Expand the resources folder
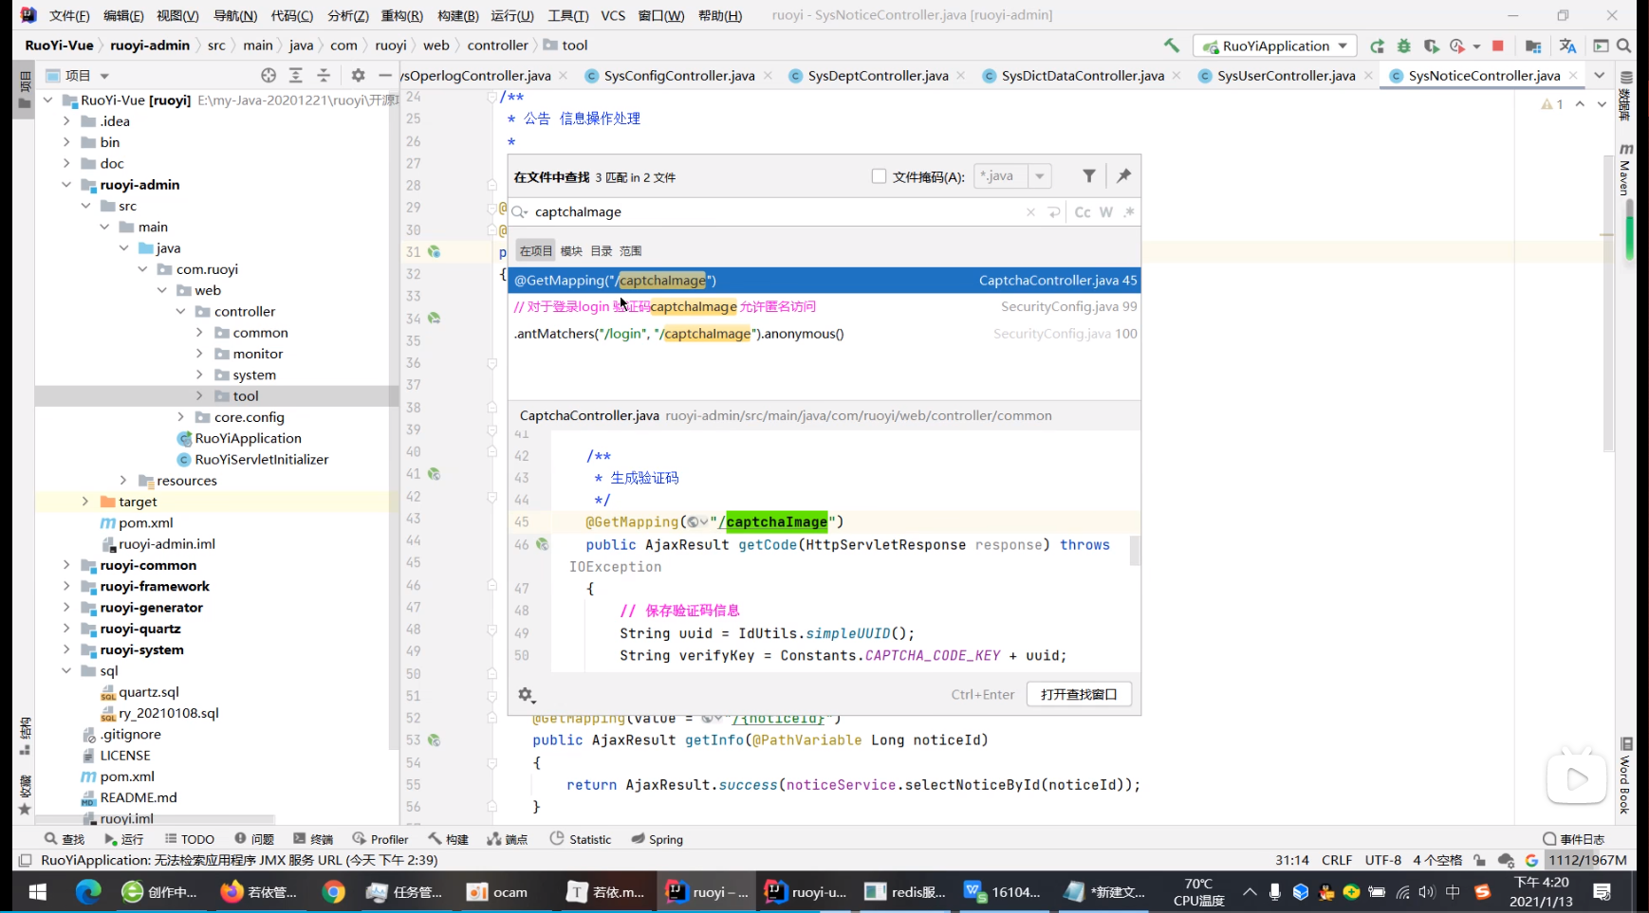This screenshot has height=913, width=1649. click(123, 481)
